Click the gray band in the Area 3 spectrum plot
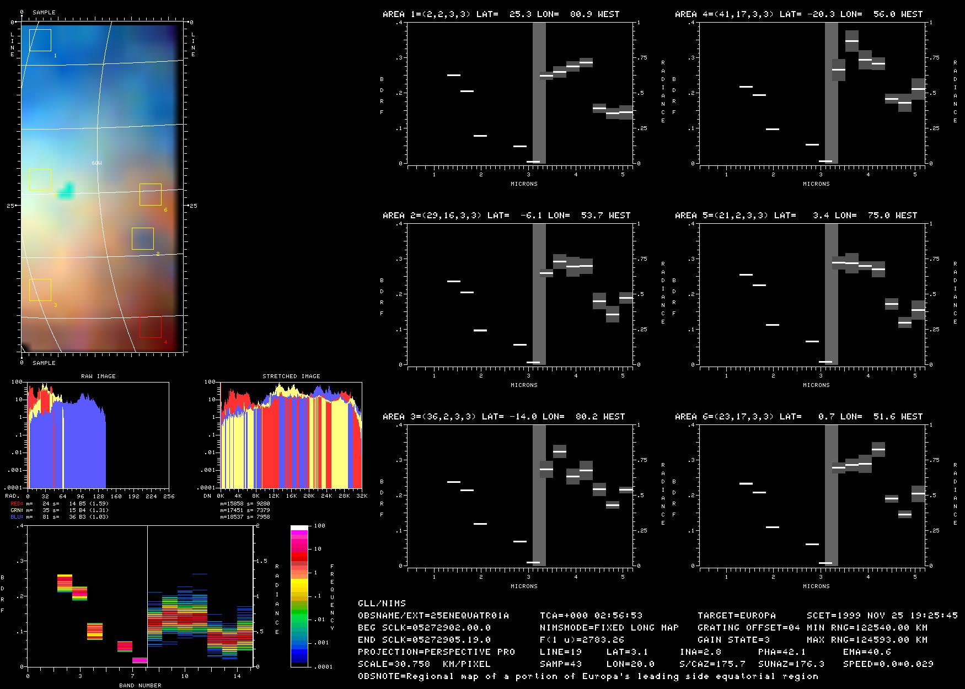Screen dimensions: 965x689 [x=539, y=496]
